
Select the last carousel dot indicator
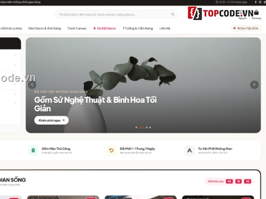(x=150, y=127)
